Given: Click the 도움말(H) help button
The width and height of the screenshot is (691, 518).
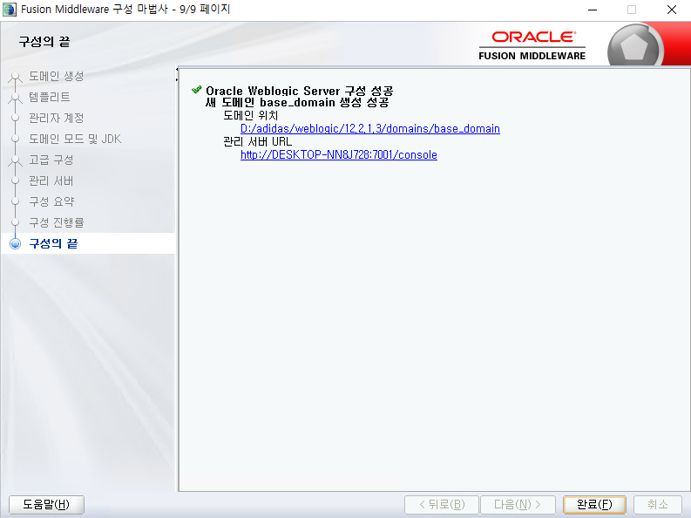Looking at the screenshot, I should tap(46, 504).
